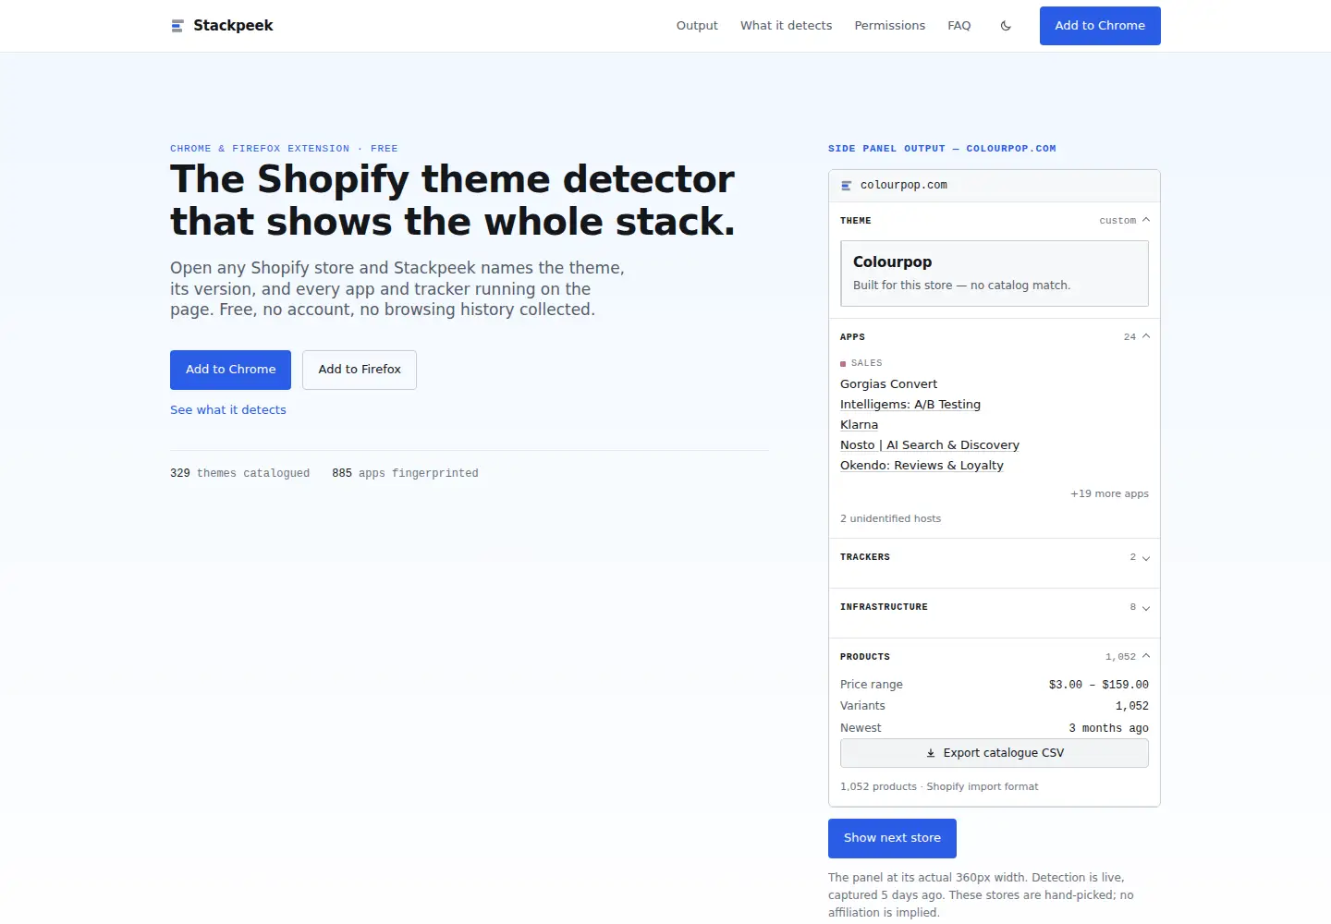Screen dimensions: 1331x924
Task: Expand the Infrastructure section
Action: click(x=995, y=607)
